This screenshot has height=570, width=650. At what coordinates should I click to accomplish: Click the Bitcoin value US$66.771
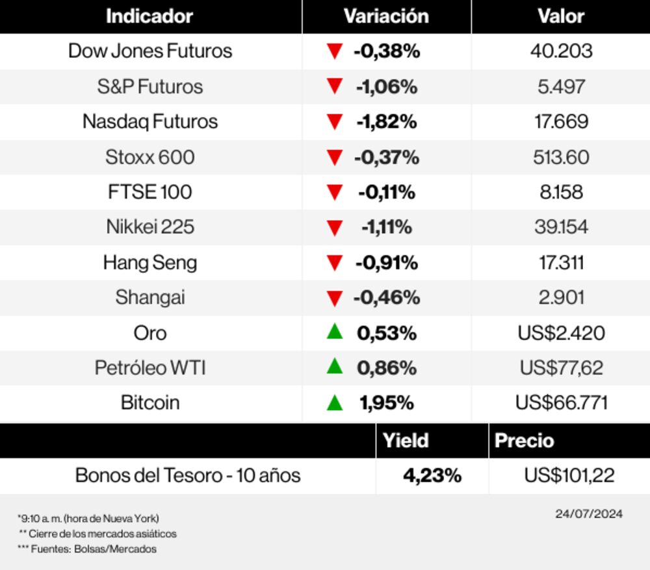562,403
